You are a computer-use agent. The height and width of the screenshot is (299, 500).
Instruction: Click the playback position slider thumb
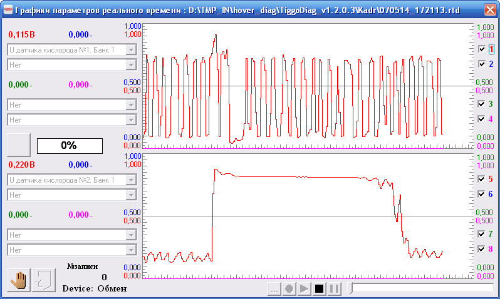point(351,288)
